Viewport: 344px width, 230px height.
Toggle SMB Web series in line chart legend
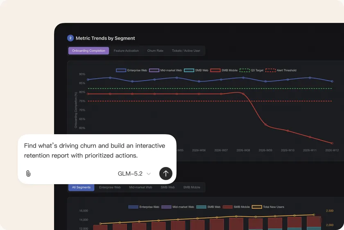click(196, 70)
